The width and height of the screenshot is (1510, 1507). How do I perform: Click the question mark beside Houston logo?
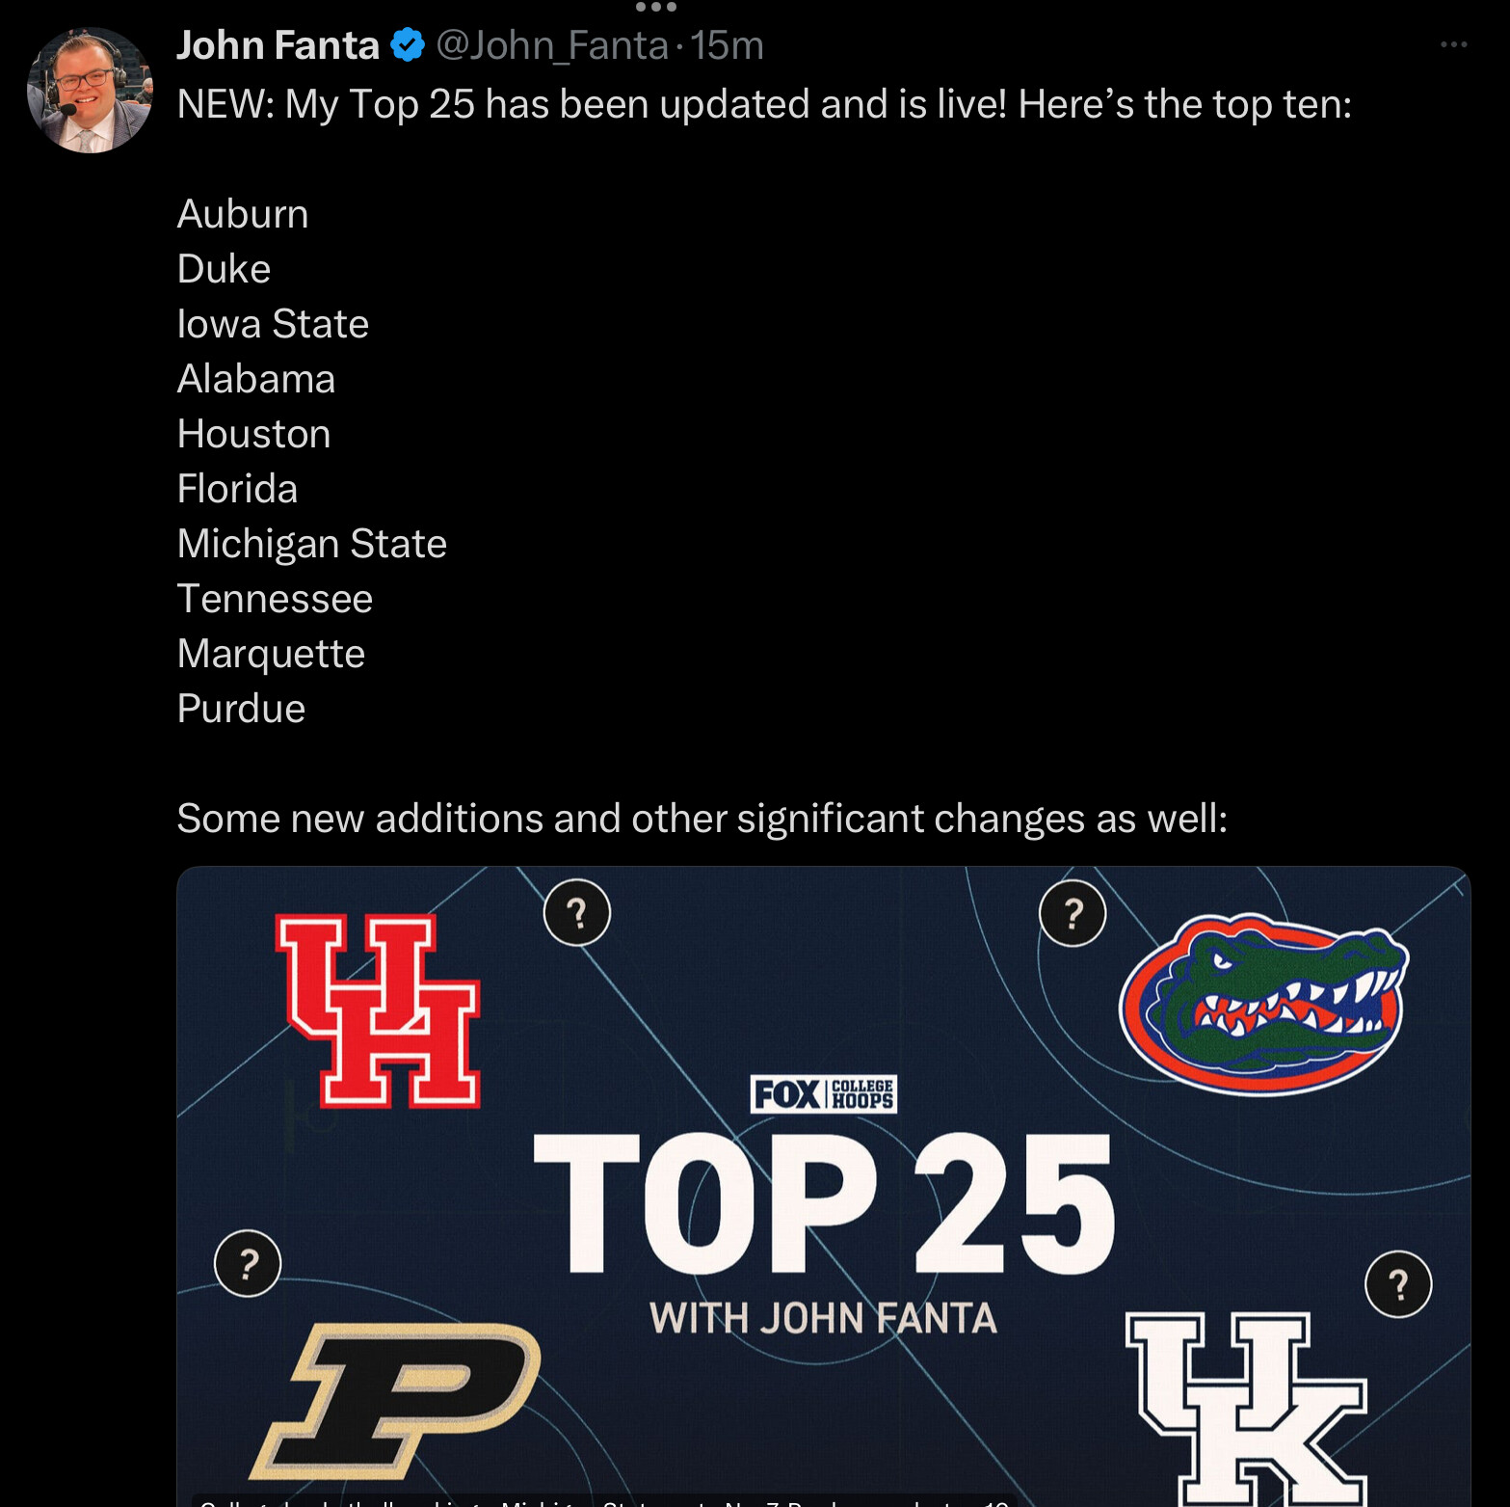click(x=577, y=912)
